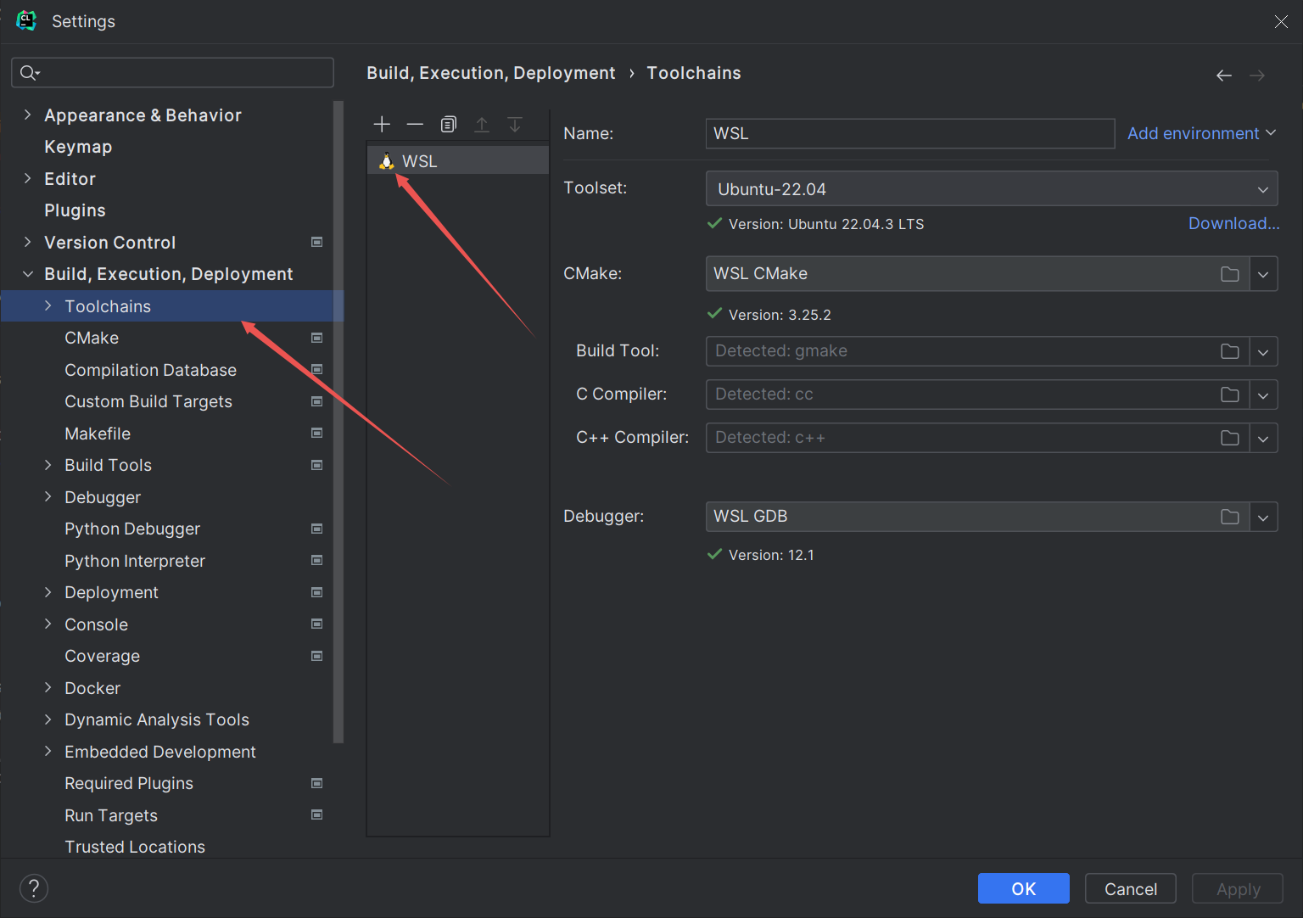
Task: Click the Apply button
Action: (x=1238, y=888)
